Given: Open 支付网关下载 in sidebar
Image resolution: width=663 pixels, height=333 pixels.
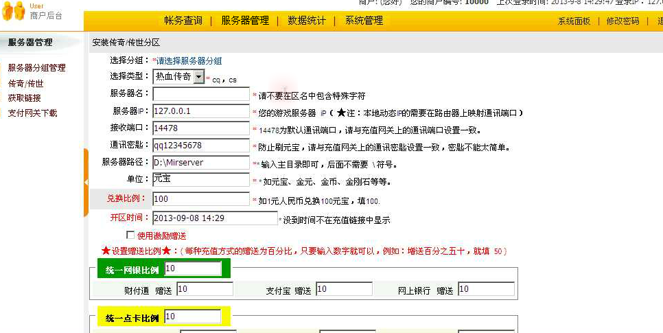Looking at the screenshot, I should point(32,113).
